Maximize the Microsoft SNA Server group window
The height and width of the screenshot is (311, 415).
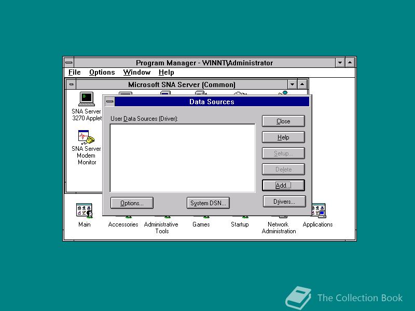click(x=302, y=84)
